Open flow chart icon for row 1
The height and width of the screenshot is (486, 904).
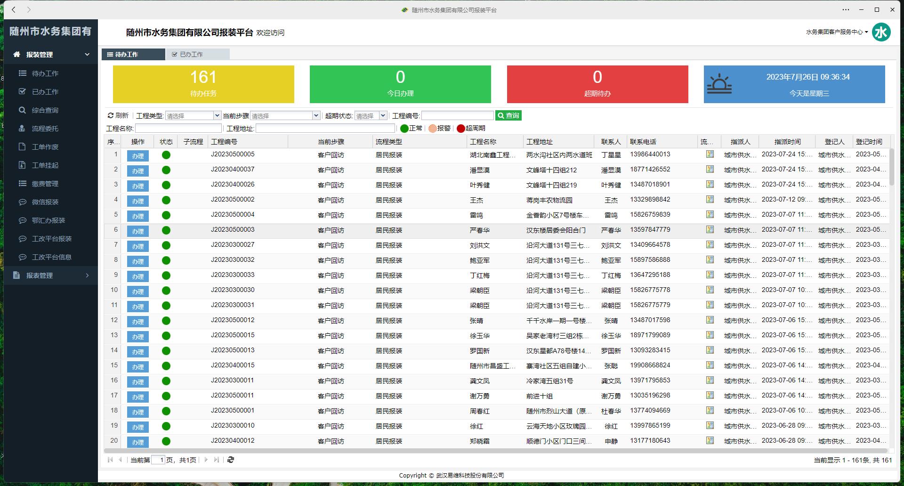coord(710,154)
